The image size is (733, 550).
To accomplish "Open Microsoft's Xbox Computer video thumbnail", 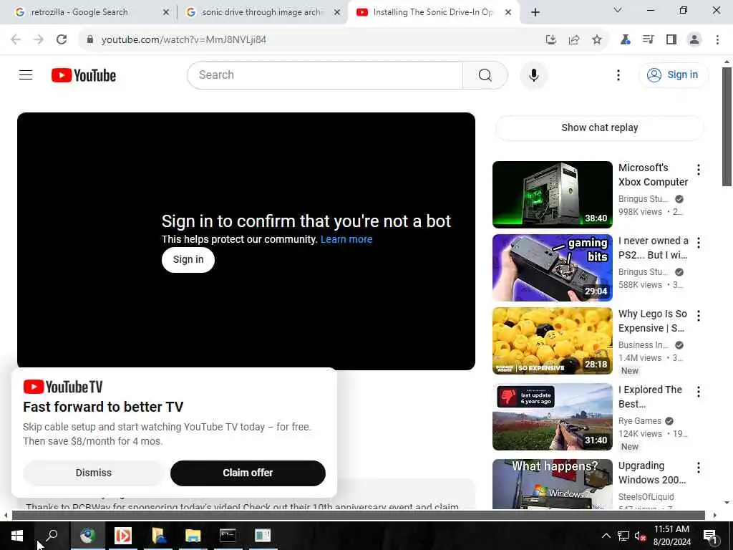I will [x=552, y=195].
